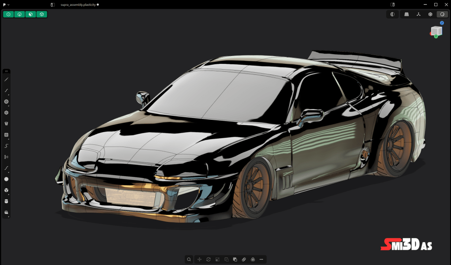This screenshot has height=265, width=451.
Task: Open the overflow menu in the bottom toolbar
Action: [x=261, y=259]
